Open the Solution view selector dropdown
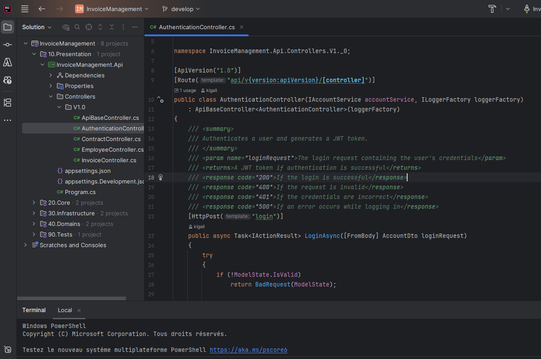Image resolution: width=541 pixels, height=359 pixels. pyautogui.click(x=37, y=27)
